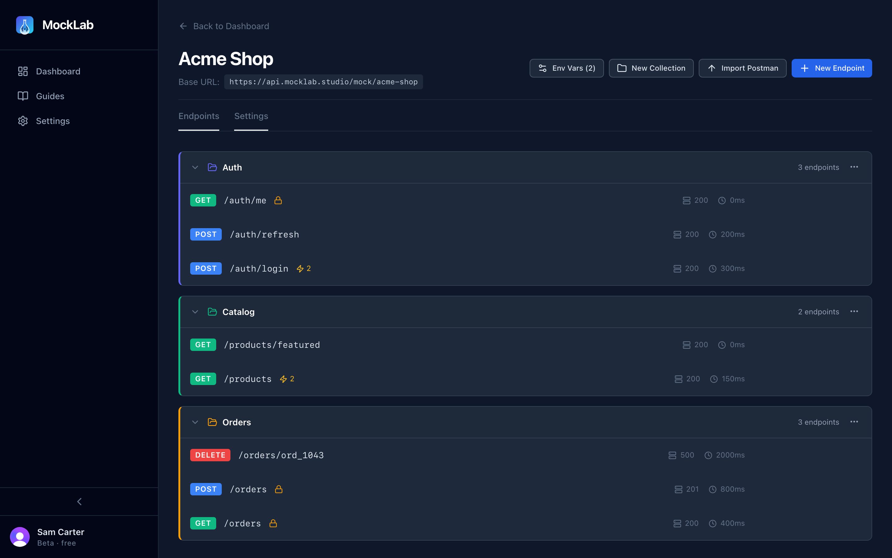This screenshot has width=892, height=558.
Task: Click the Import Postman button
Action: coord(742,68)
